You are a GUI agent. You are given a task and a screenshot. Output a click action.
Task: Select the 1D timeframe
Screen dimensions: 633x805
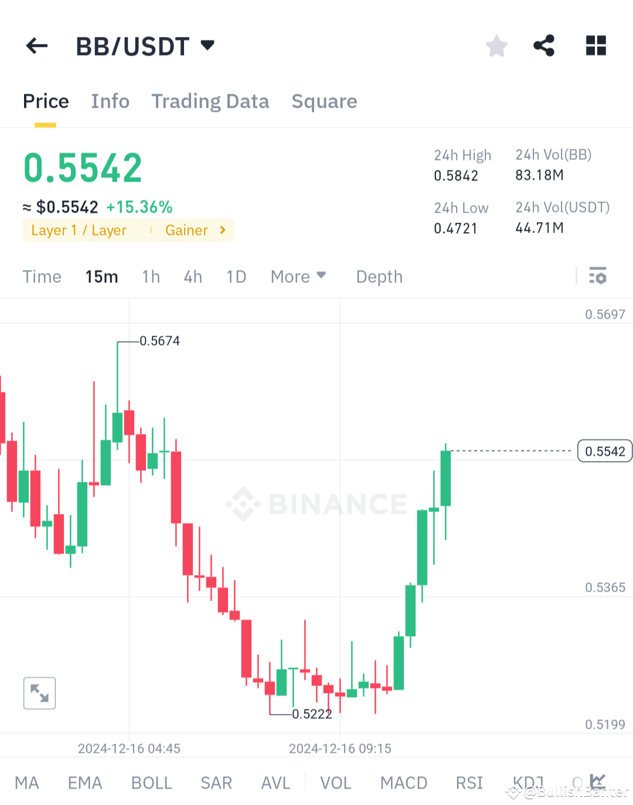pyautogui.click(x=236, y=276)
